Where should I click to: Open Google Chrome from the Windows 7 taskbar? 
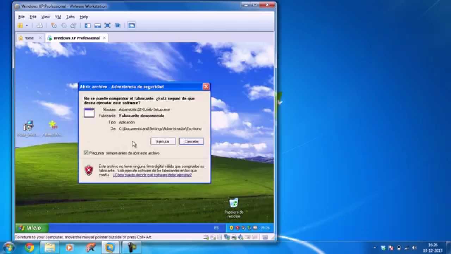[30, 248]
